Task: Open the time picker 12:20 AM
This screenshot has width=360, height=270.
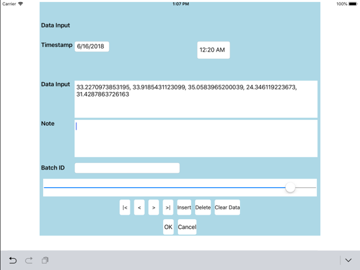Action: (213, 50)
